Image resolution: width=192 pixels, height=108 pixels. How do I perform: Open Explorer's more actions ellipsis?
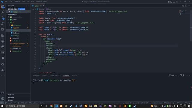point(28,6)
